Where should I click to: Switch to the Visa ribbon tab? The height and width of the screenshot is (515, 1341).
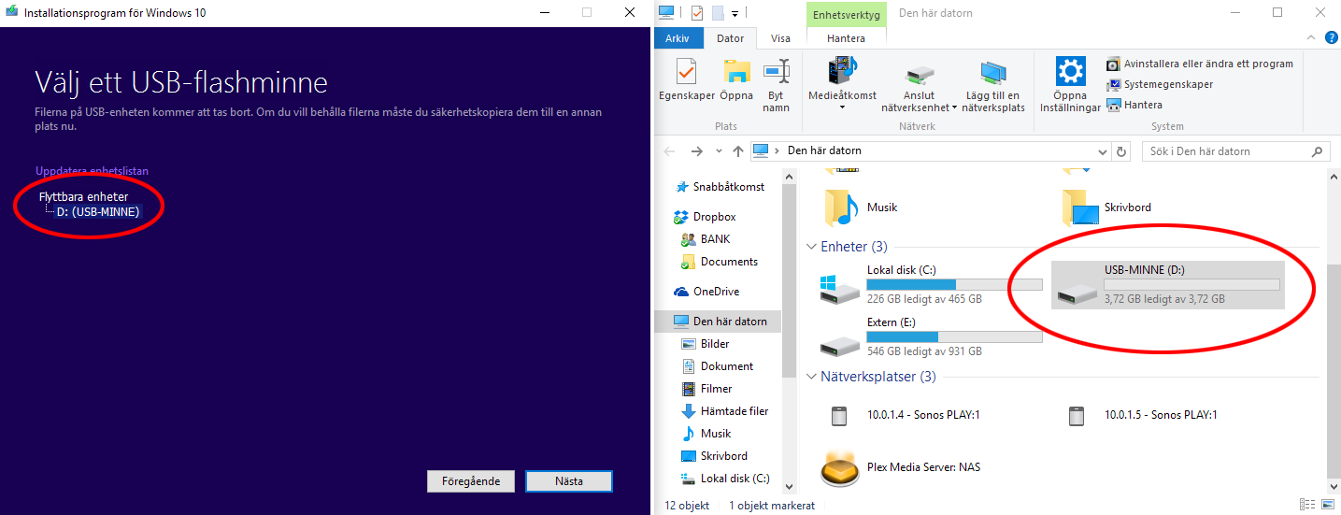point(780,38)
